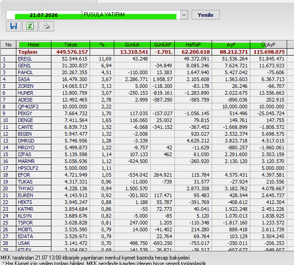Select the KATMR stock name
Image resolution: width=294 pixels, height=265 pixels.
[25, 209]
